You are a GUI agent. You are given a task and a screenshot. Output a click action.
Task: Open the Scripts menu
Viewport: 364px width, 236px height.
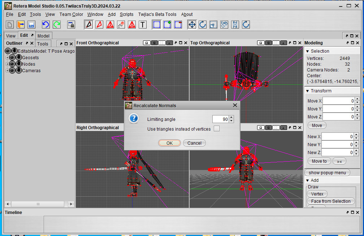pyautogui.click(x=126, y=14)
